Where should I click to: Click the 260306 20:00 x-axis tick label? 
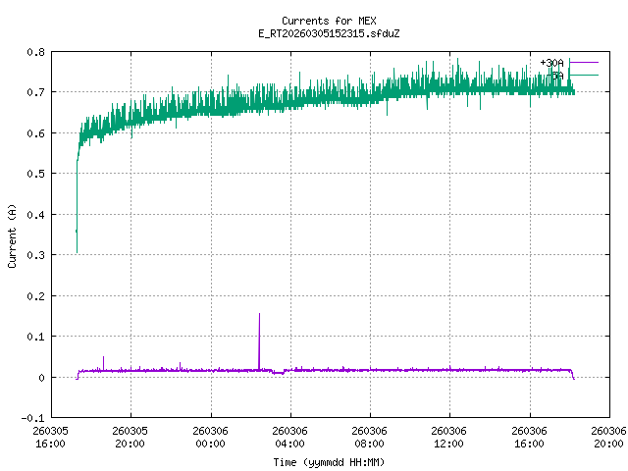(608, 437)
